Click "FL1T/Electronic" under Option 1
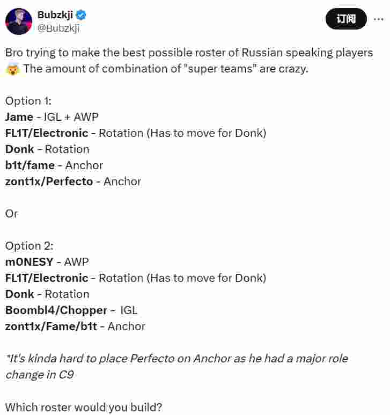390x415 pixels. point(47,133)
